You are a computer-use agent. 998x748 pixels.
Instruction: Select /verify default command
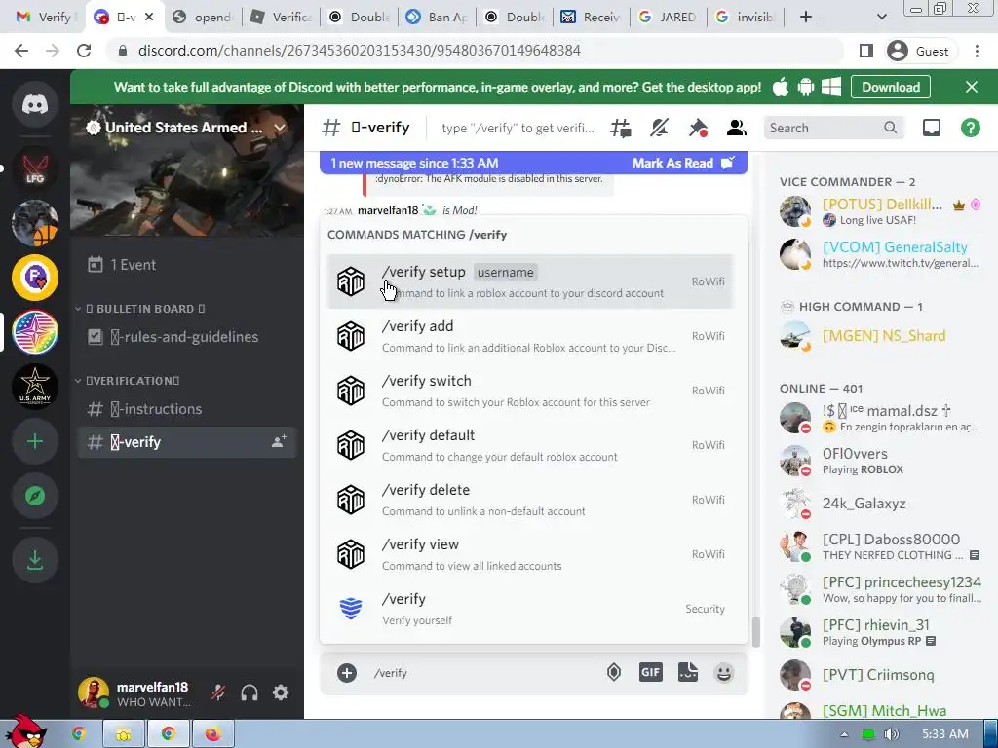point(531,445)
